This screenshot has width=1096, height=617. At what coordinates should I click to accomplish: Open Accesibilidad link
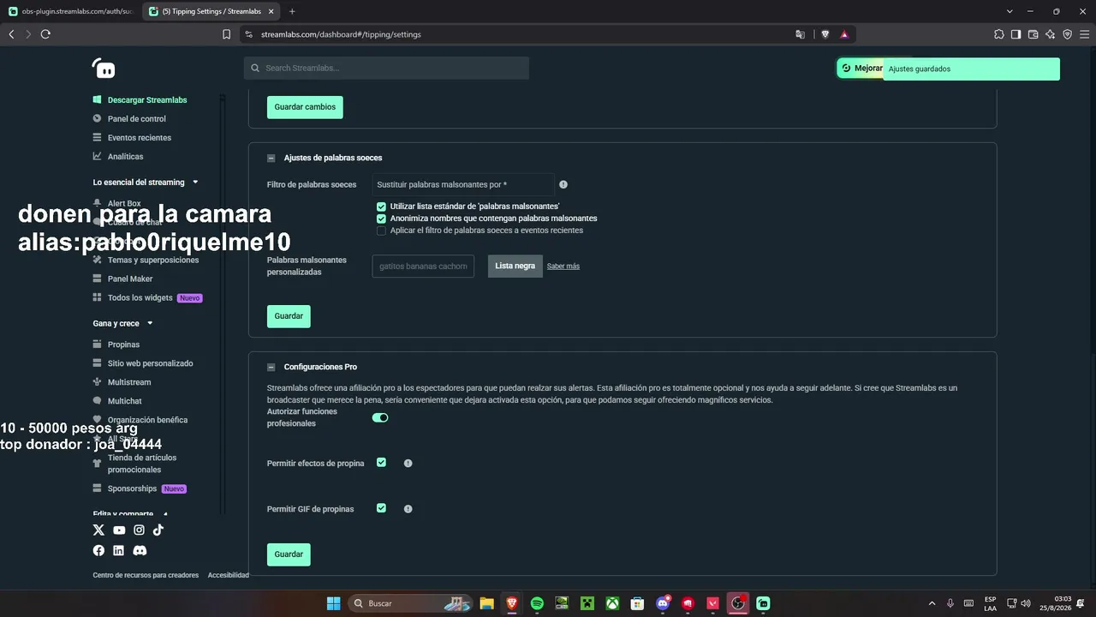coord(229,575)
